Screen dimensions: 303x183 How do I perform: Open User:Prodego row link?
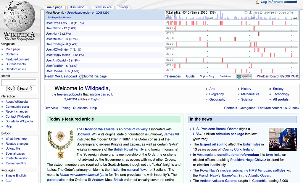(x=62, y=44)
